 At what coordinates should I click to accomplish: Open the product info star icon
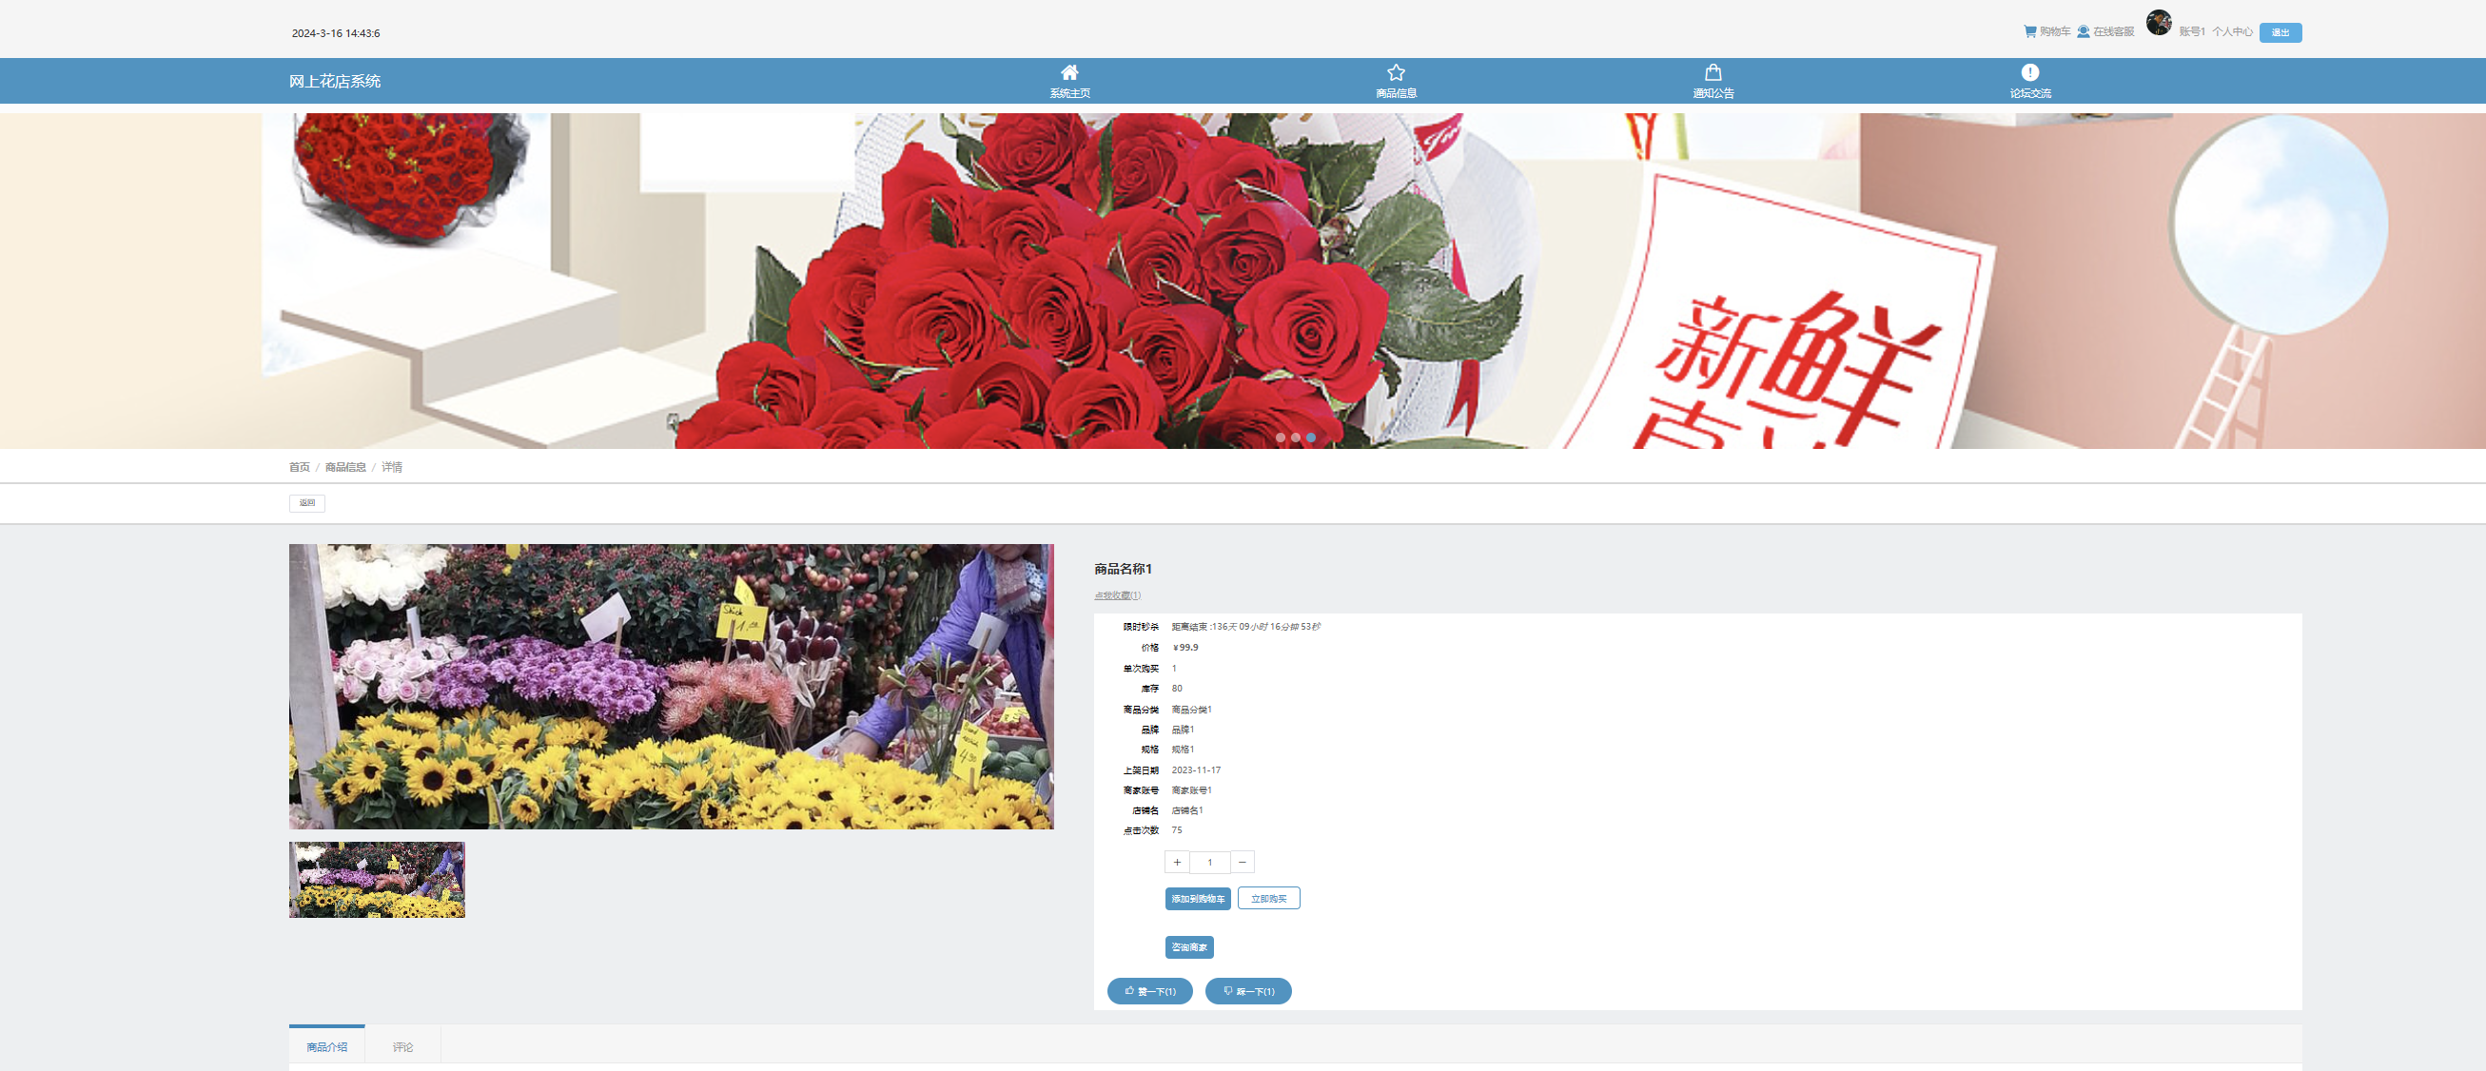pos(1396,72)
